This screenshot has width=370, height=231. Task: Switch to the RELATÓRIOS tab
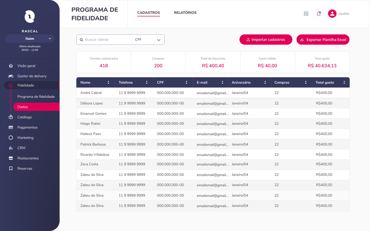(185, 13)
